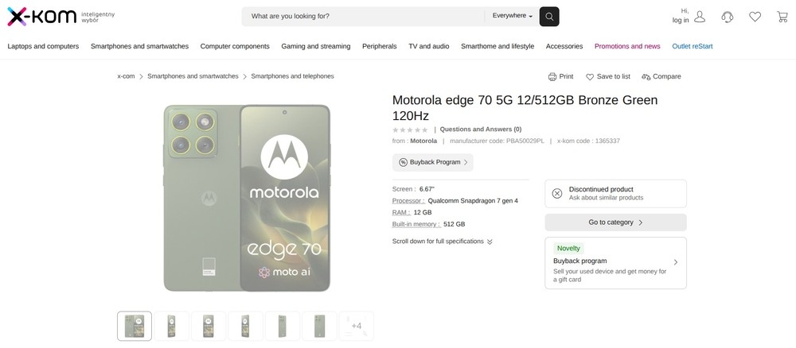Image resolution: width=796 pixels, height=348 pixels.
Task: Open the Promotions and news menu
Action: point(627,46)
